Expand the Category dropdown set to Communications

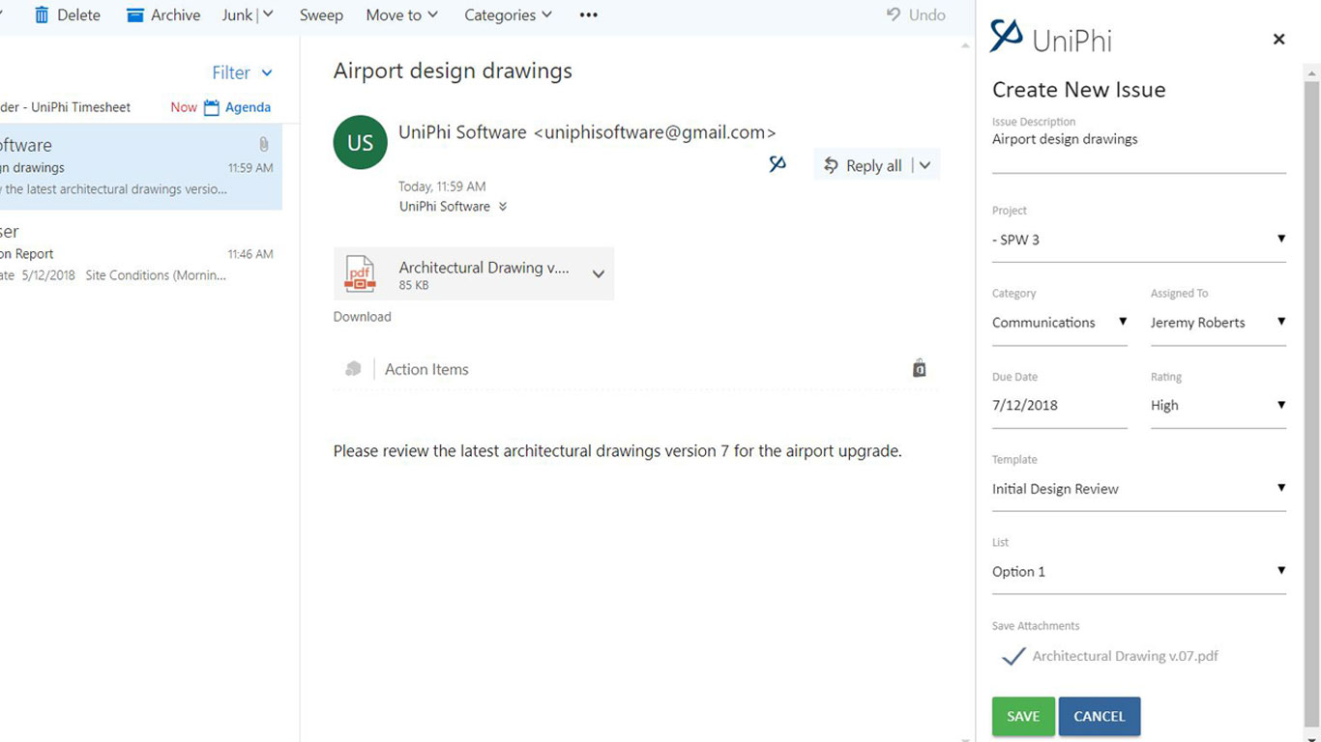click(1059, 323)
